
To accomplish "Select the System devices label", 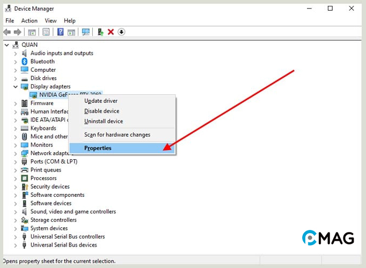I will [49, 228].
